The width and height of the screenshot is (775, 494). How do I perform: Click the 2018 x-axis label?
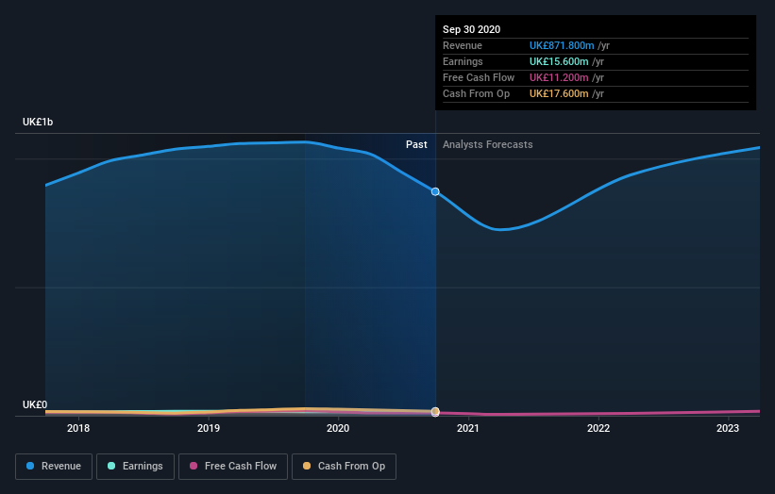78,428
